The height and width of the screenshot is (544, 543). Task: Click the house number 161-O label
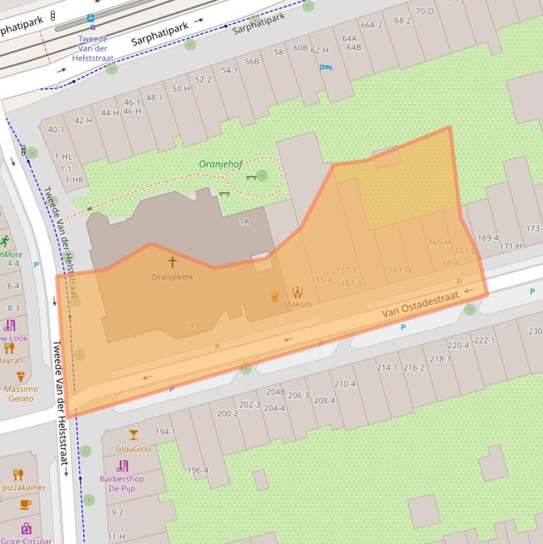coord(400,269)
